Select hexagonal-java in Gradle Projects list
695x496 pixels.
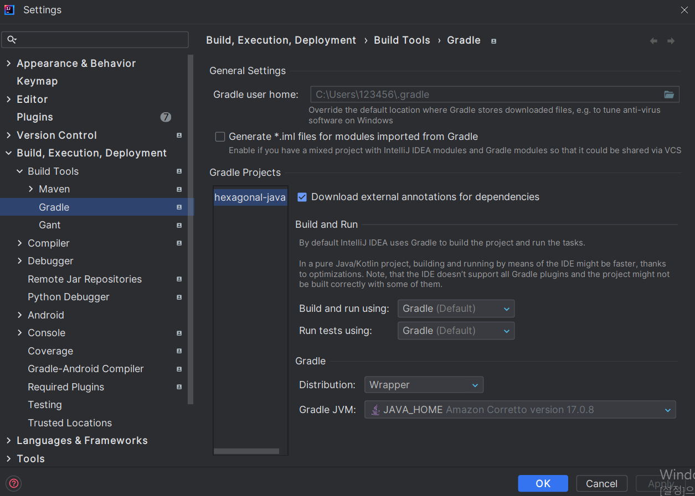(250, 197)
